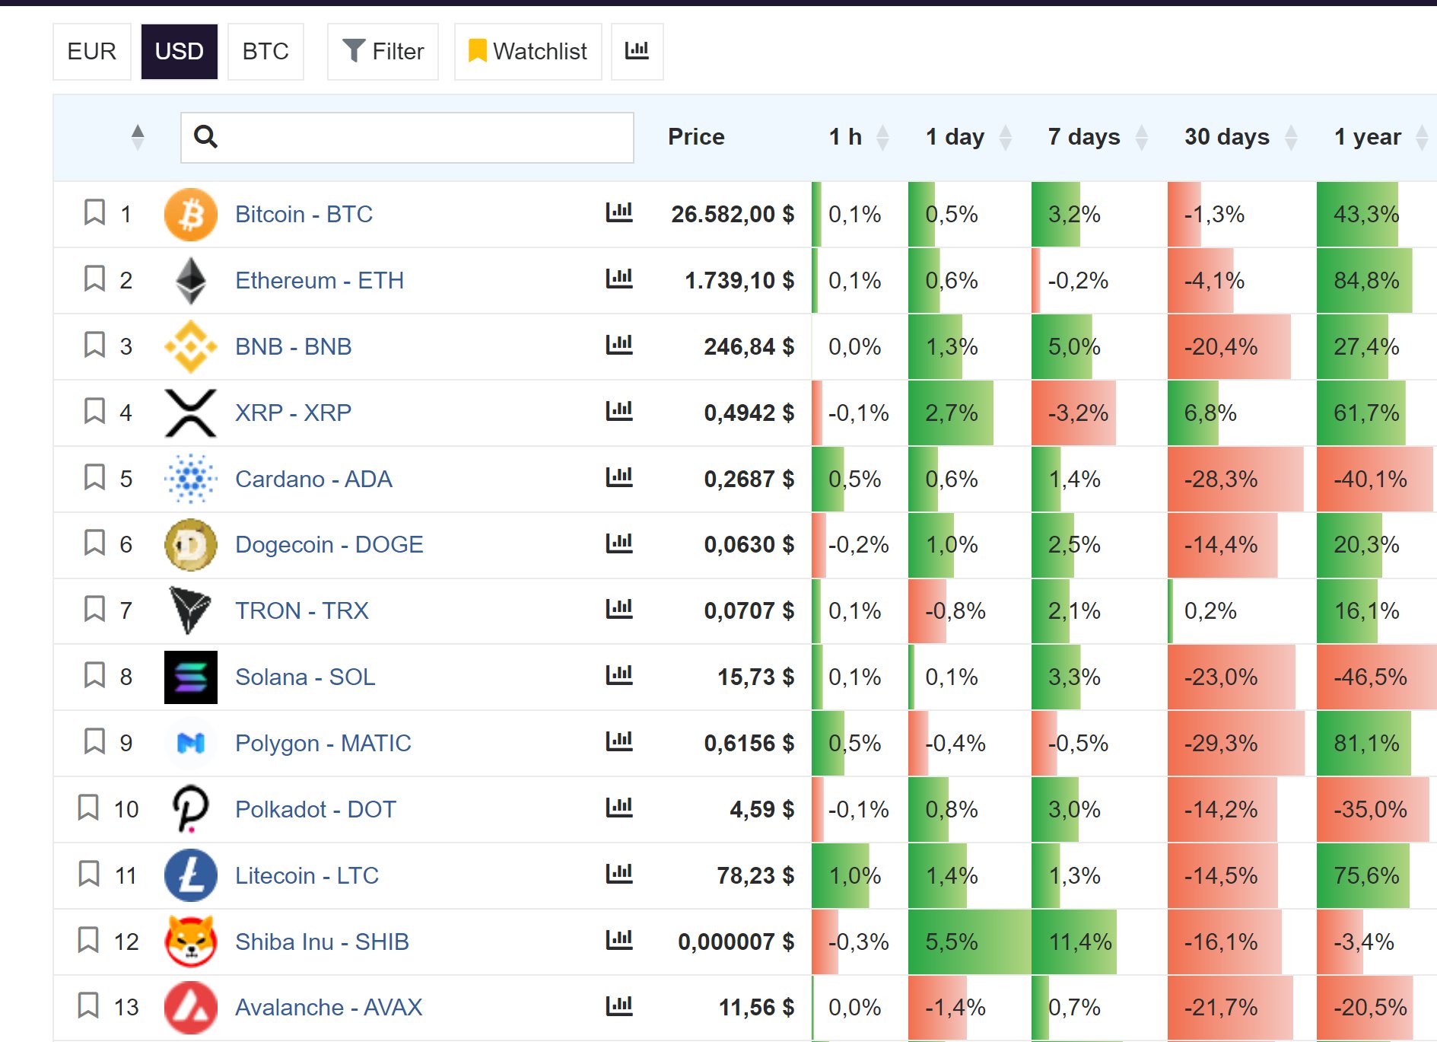Open the BNB chart icon
Screen dimensions: 1437x1042
click(x=619, y=345)
